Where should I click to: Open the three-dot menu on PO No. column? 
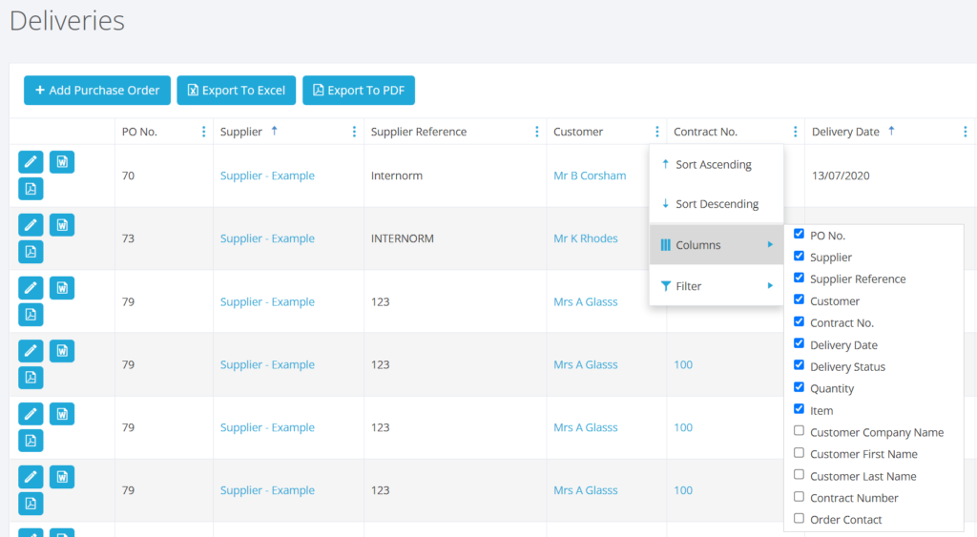(203, 132)
